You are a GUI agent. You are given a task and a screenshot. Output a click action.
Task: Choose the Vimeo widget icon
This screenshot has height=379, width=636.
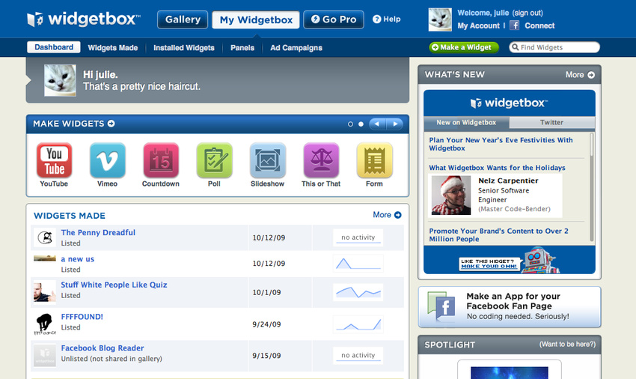[x=108, y=160]
